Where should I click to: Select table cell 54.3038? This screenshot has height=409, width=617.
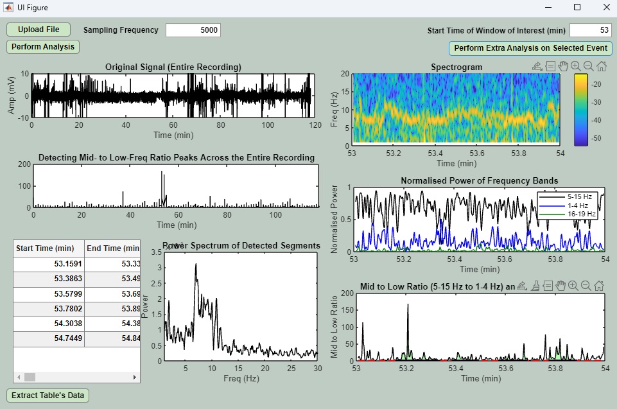(49, 324)
